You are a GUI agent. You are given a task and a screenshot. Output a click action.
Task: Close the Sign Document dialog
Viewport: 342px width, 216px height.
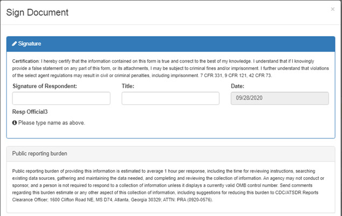[332, 9]
